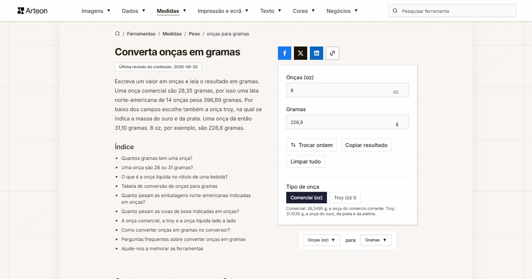Click the Trocar ordem button

[x=312, y=145]
